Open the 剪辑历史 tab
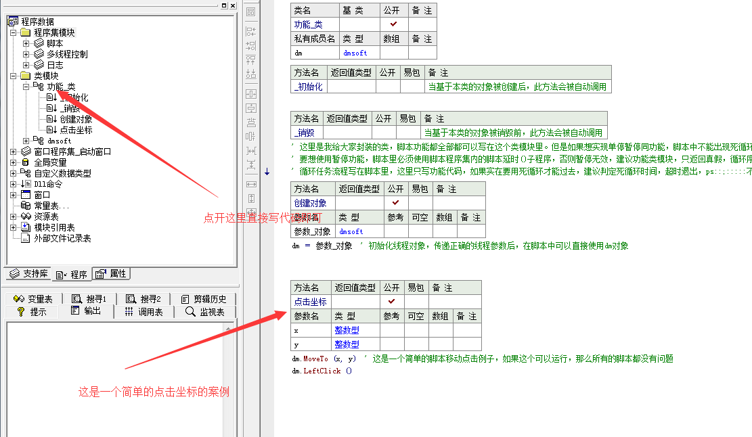 click(x=204, y=299)
